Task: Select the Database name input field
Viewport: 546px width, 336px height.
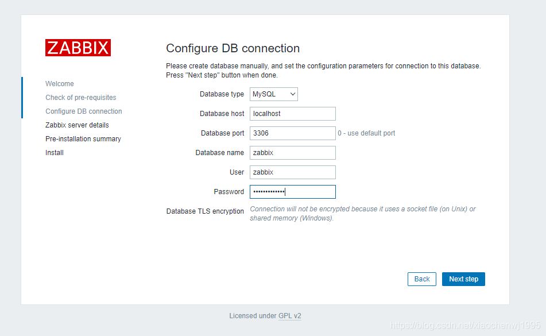Action: coord(292,153)
